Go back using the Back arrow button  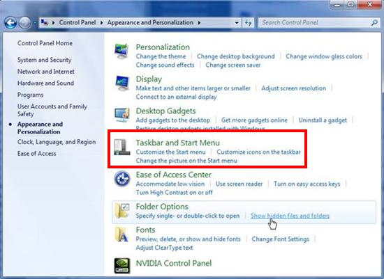point(10,23)
